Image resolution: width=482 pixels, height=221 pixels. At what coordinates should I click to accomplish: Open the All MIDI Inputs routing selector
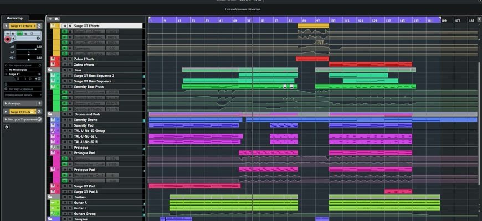coord(22,69)
